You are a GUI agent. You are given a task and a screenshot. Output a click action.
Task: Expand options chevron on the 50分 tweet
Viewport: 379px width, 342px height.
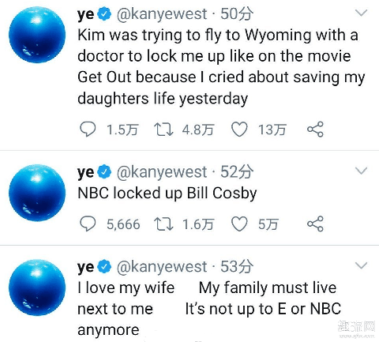tap(361, 13)
